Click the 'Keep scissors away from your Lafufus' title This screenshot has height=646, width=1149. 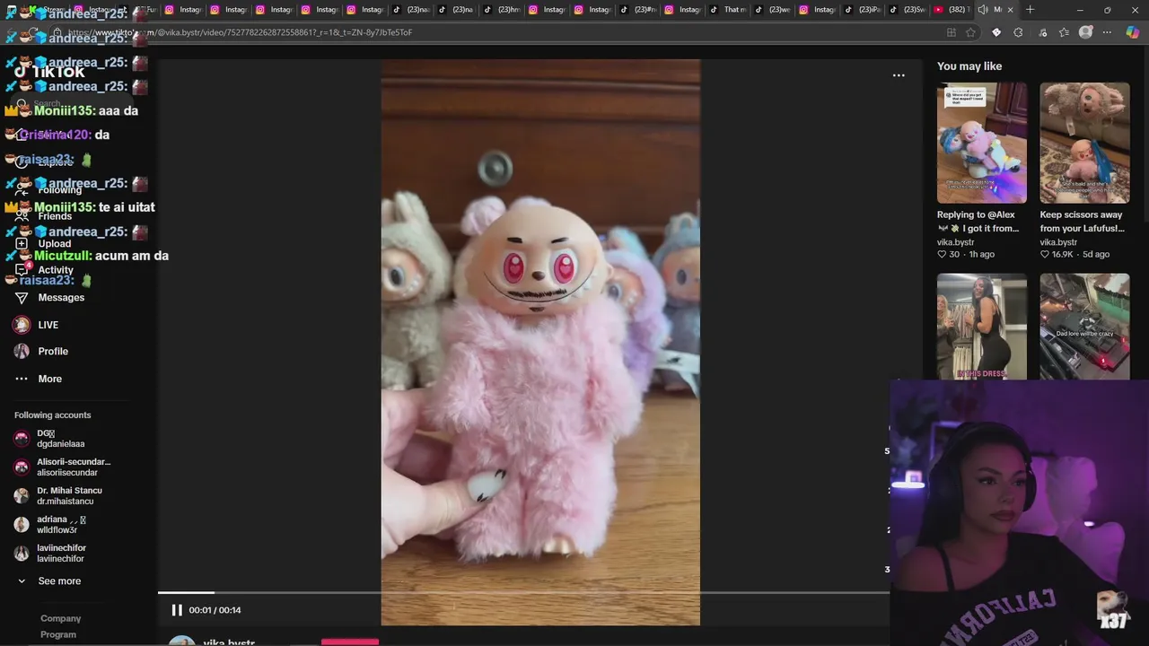pyautogui.click(x=1082, y=222)
